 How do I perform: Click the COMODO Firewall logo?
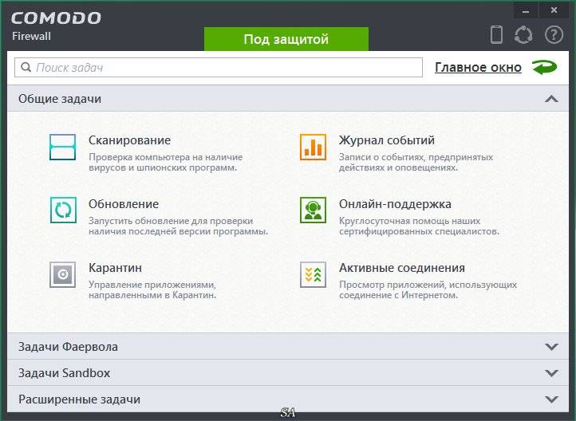56,26
